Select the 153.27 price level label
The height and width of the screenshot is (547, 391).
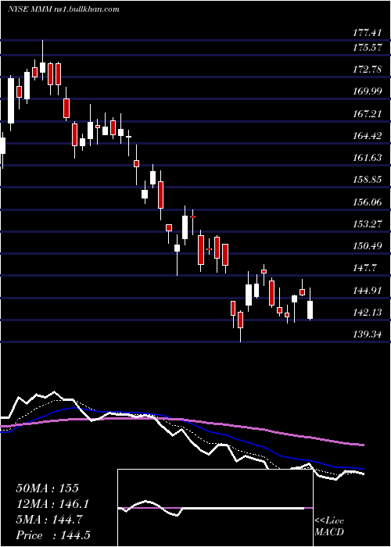point(368,223)
